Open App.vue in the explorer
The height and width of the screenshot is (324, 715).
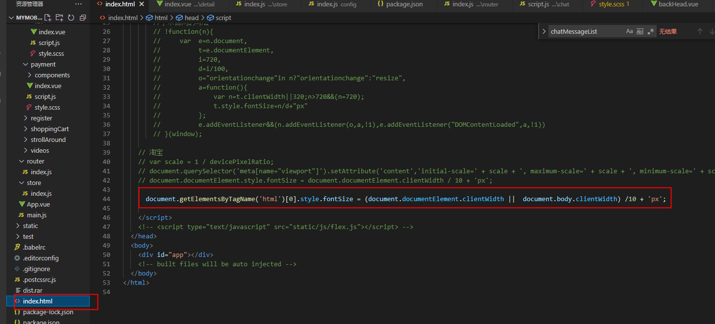click(38, 205)
